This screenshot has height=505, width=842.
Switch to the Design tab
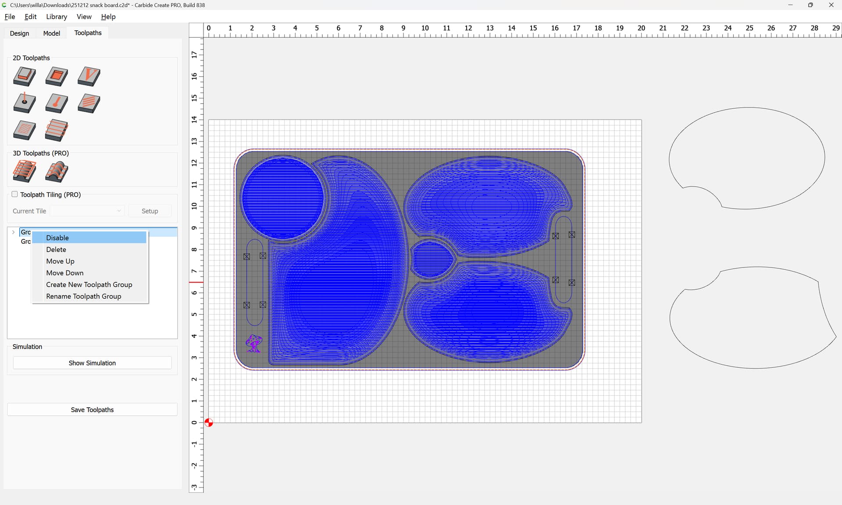(x=19, y=33)
